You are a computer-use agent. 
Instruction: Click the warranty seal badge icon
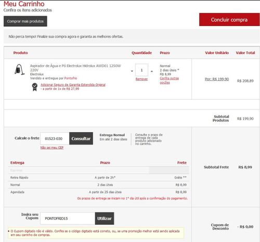(35, 87)
